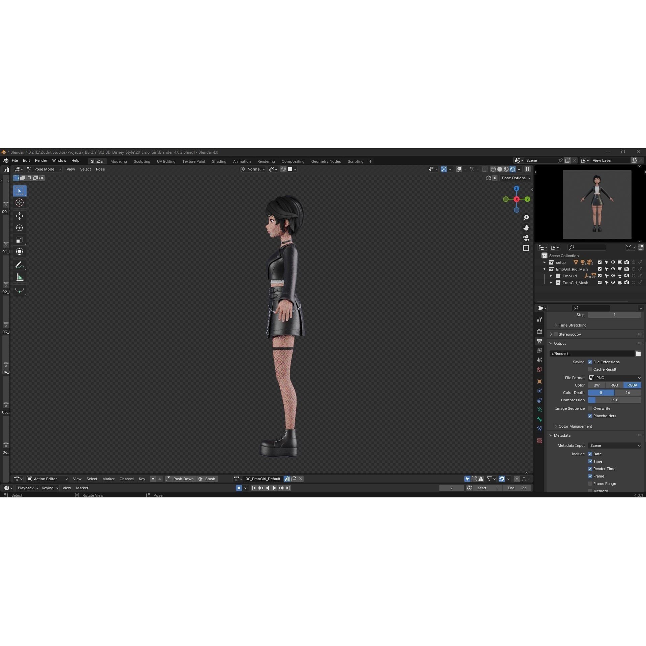The height and width of the screenshot is (646, 646).
Task: Open the Output Properties tab
Action: pyautogui.click(x=540, y=341)
